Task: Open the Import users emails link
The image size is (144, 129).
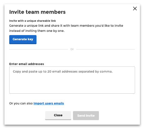Action: (x=49, y=103)
